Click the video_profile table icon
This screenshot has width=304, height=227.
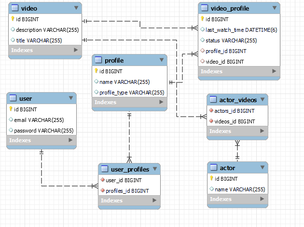tap(205, 8)
